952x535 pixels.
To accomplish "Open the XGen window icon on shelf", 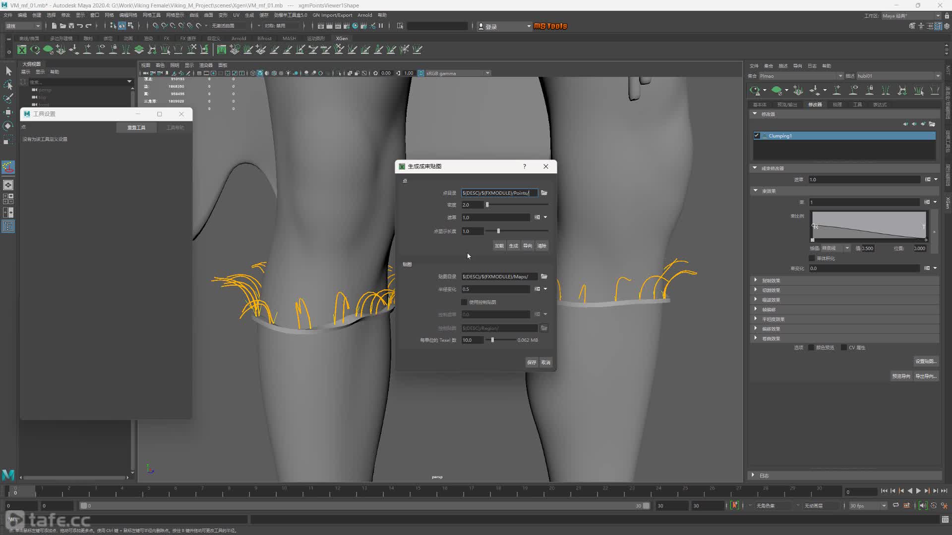I will click(x=22, y=50).
